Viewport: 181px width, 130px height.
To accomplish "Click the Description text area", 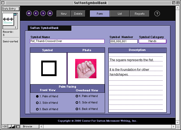I will click(137, 83).
